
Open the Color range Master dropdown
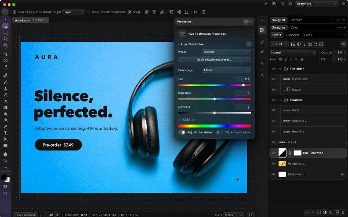click(x=226, y=70)
